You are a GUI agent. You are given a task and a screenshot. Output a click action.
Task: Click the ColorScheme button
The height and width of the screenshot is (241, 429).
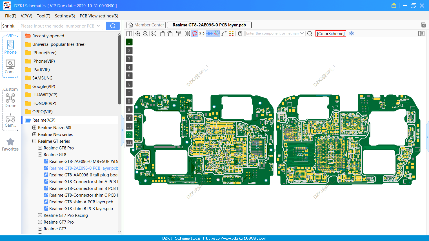pos(331,34)
